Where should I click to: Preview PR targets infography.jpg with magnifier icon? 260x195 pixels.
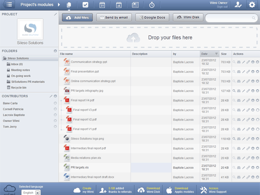pos(234,91)
